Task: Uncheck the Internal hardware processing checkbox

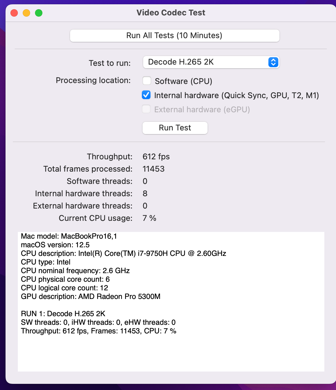Action: click(x=146, y=95)
